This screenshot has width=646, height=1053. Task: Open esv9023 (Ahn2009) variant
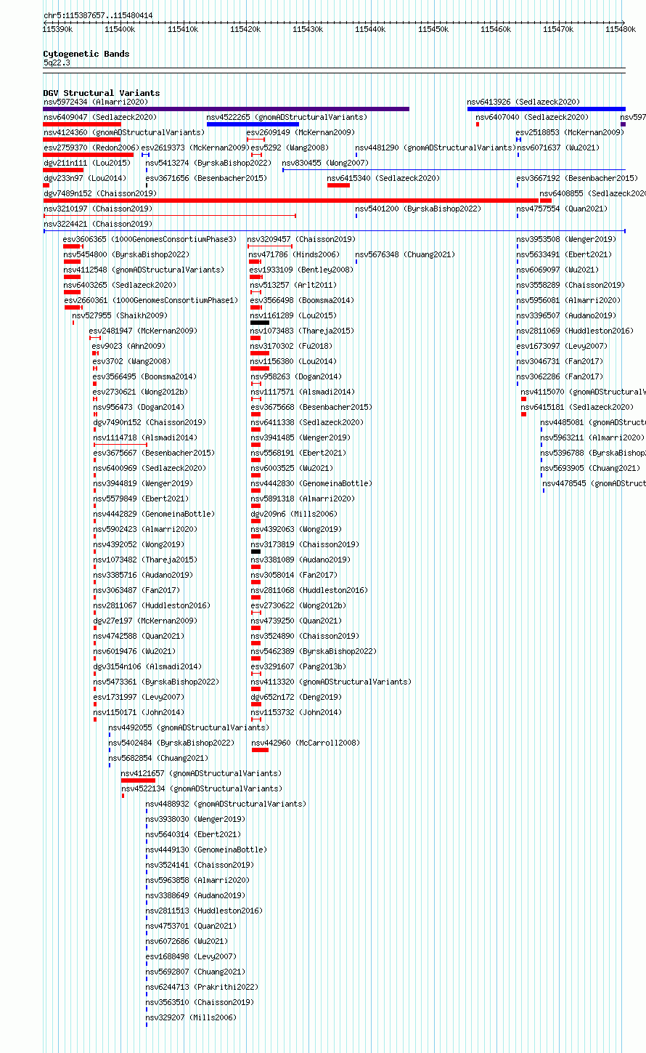[128, 347]
